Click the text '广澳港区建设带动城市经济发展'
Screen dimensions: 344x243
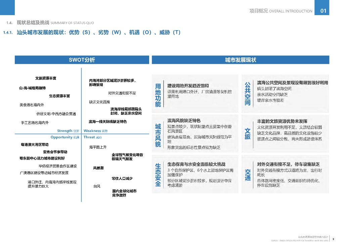click(44, 173)
